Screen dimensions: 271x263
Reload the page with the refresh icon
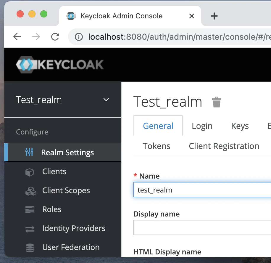pyautogui.click(x=55, y=37)
